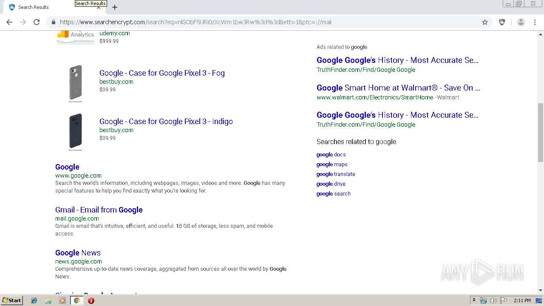Click mail.google.com URL text
The image size is (544, 306).
(x=77, y=218)
